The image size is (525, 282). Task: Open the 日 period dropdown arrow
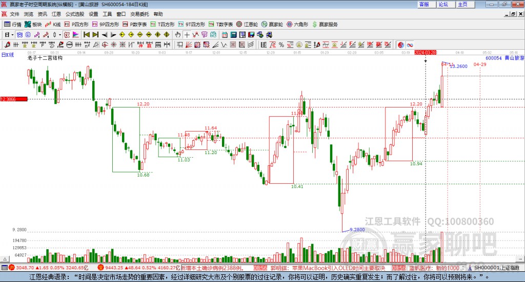click(x=12, y=35)
